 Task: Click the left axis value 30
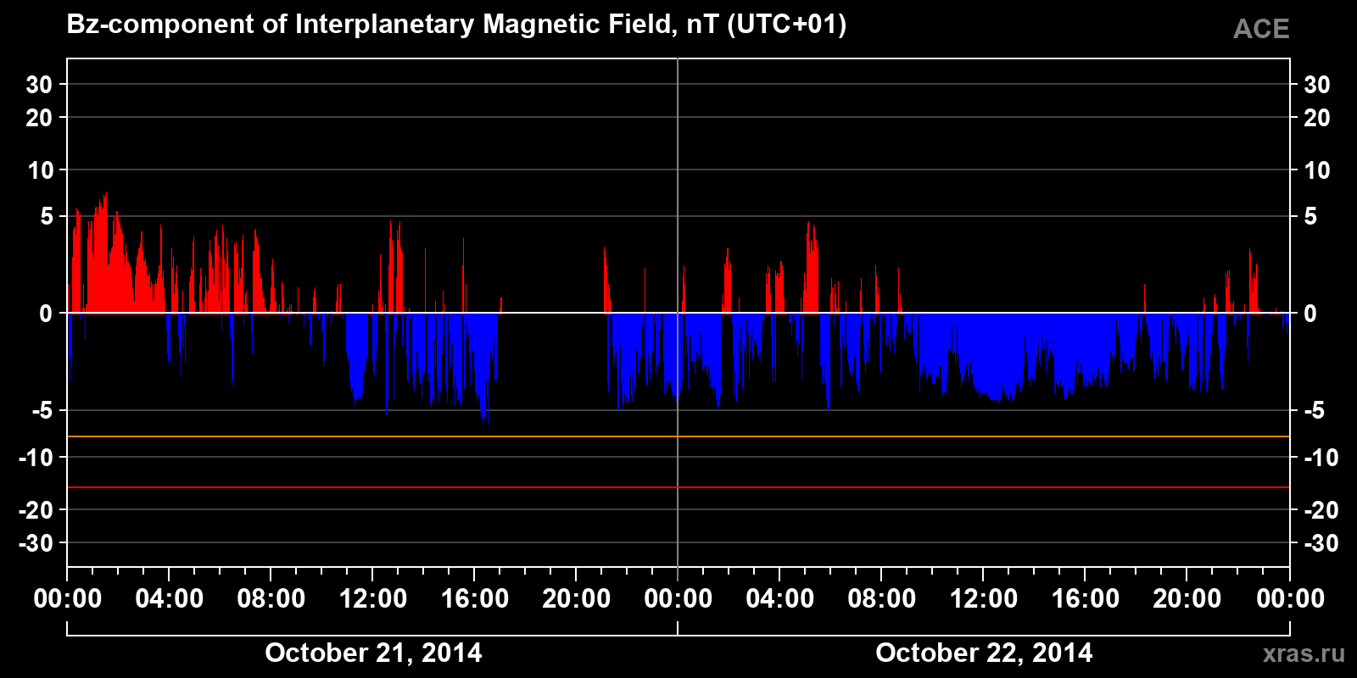[x=39, y=85]
